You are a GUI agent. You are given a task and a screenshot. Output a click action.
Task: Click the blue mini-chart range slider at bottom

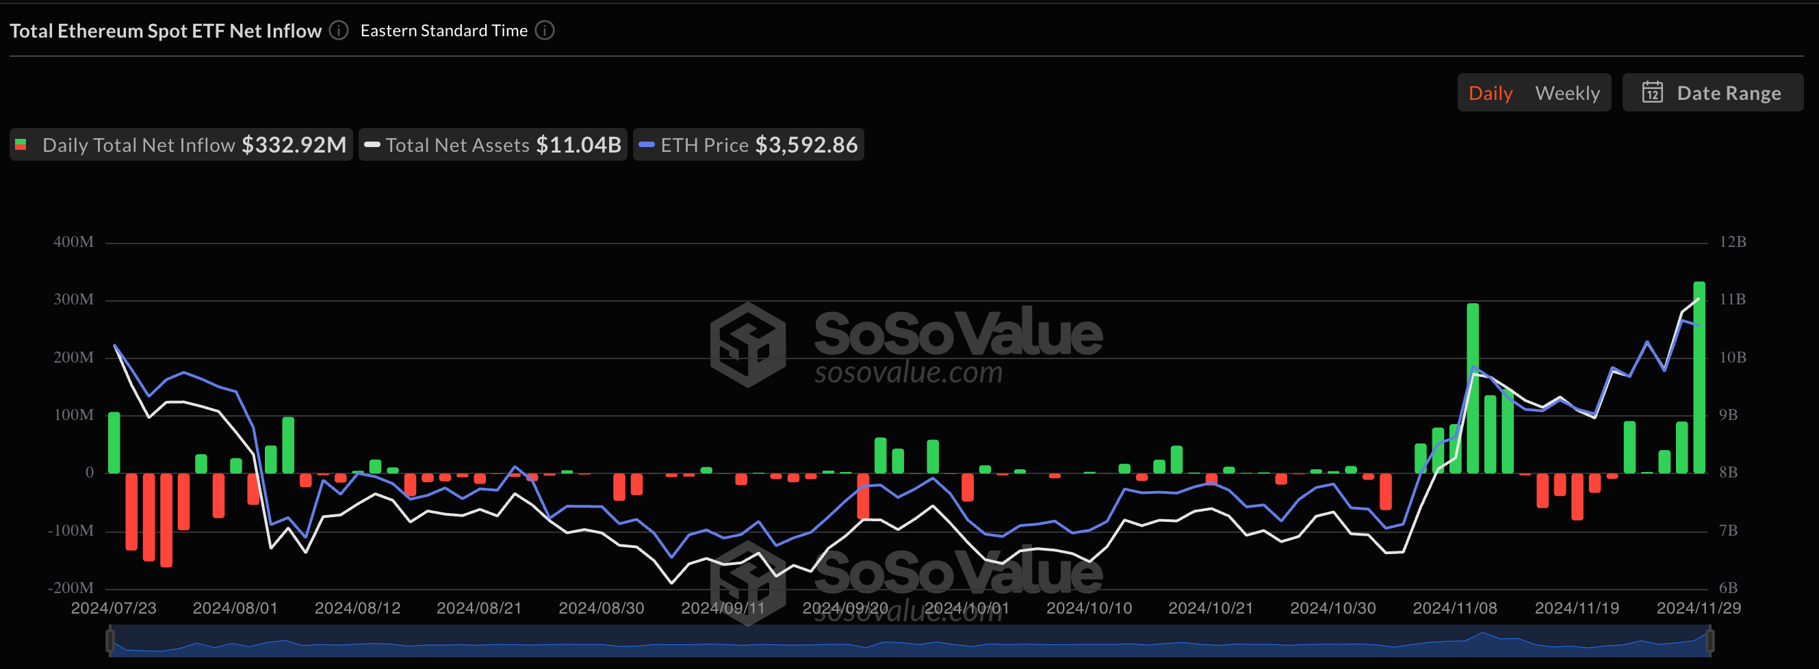point(909,642)
